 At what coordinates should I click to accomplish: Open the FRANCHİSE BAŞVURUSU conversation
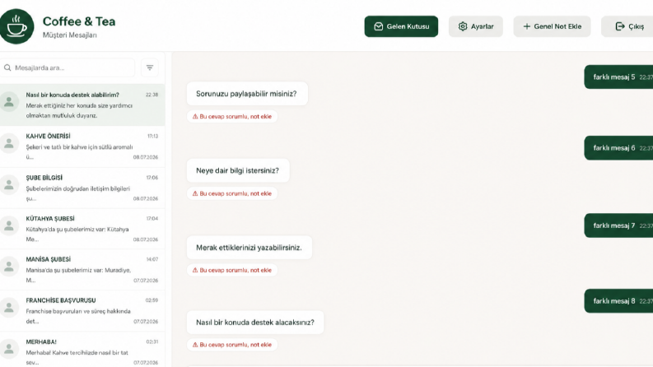(x=82, y=311)
